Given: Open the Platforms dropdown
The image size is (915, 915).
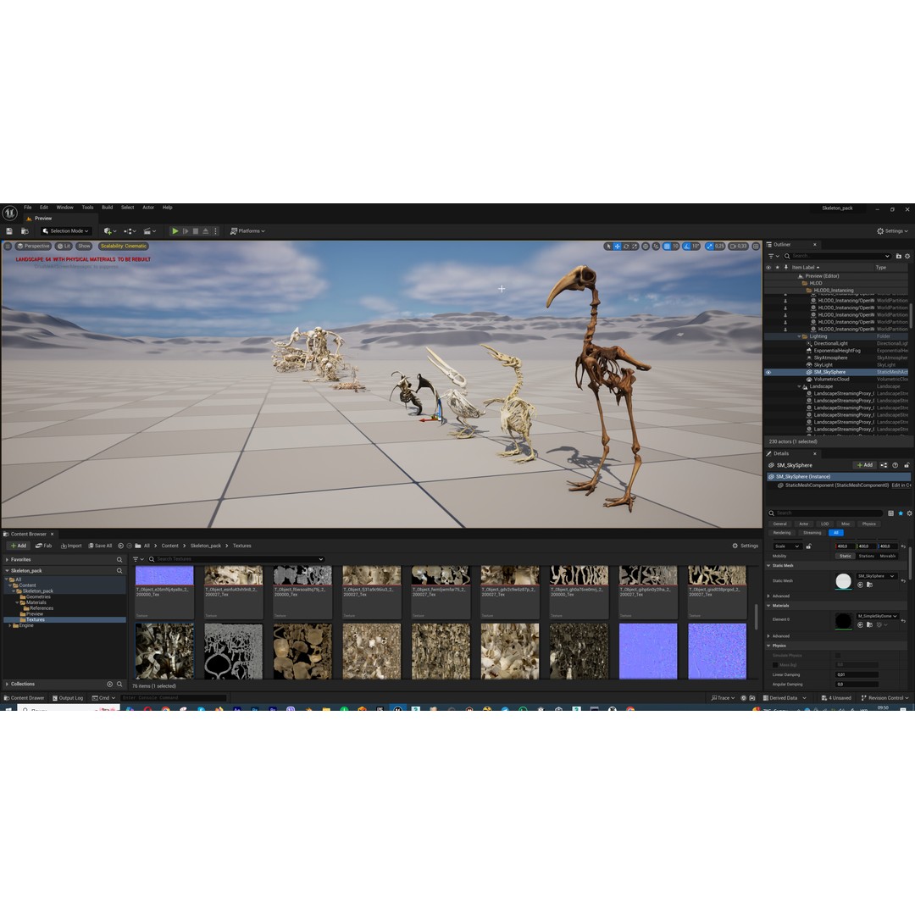Looking at the screenshot, I should [x=247, y=231].
